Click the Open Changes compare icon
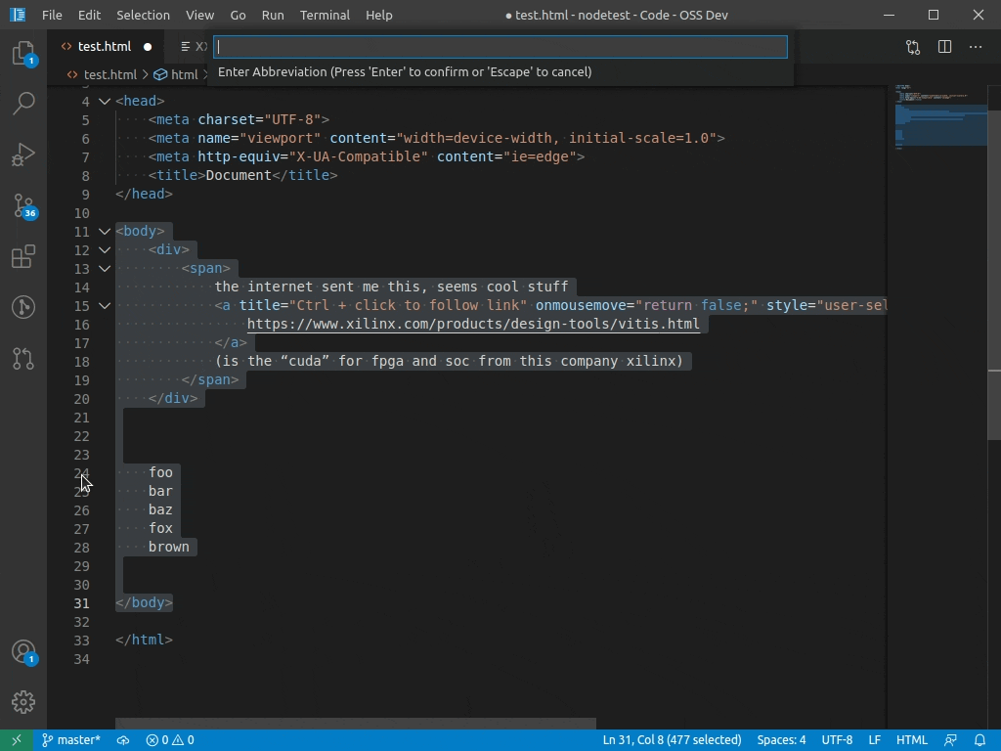This screenshot has width=1001, height=751. (x=913, y=47)
